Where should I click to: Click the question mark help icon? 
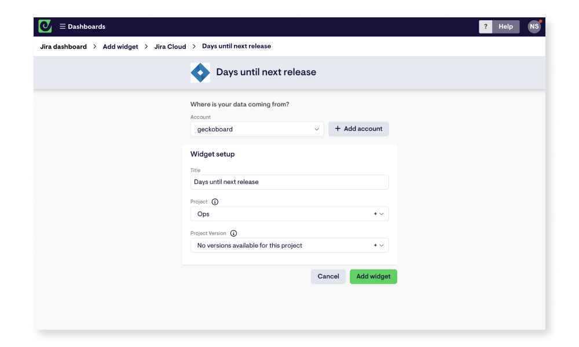pos(485,27)
